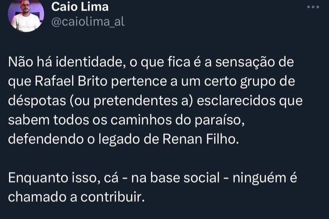Viewport: 329px width, 219px height.
Task: Click the word "paraíso" in the tweet
Action: pos(219,121)
